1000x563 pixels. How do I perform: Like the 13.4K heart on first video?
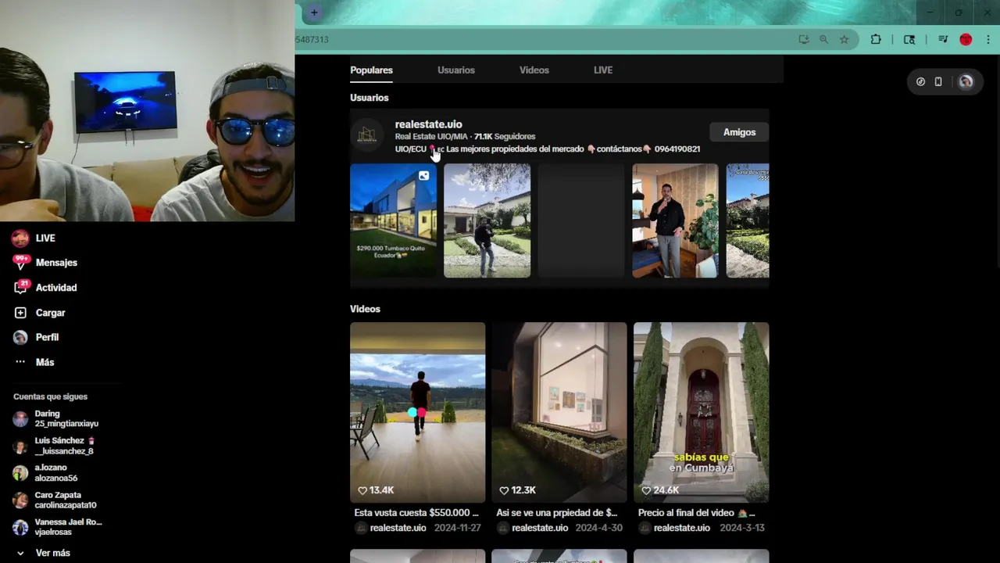tap(362, 490)
